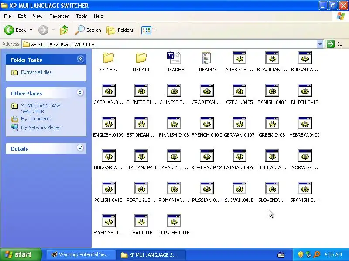Toggle the Folders pane button
349x261 pixels.
click(120, 30)
